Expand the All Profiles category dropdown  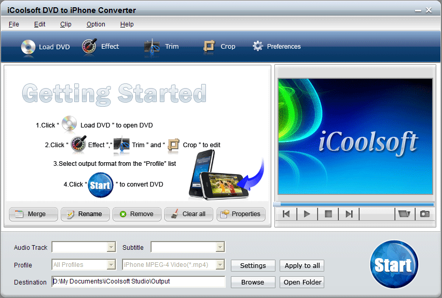pyautogui.click(x=112, y=265)
